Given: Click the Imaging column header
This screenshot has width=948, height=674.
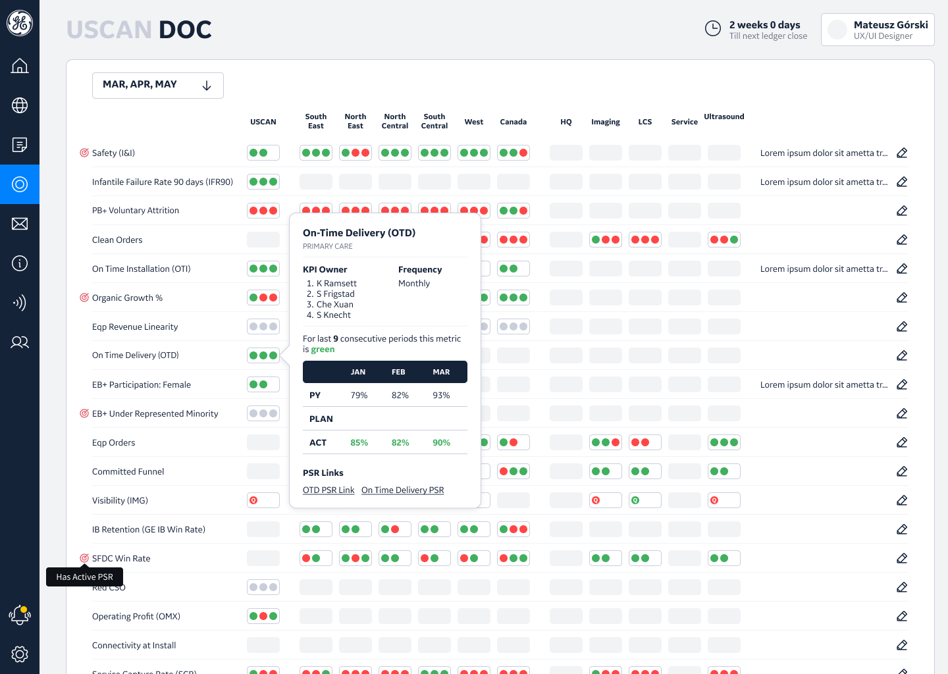Looking at the screenshot, I should click(606, 122).
